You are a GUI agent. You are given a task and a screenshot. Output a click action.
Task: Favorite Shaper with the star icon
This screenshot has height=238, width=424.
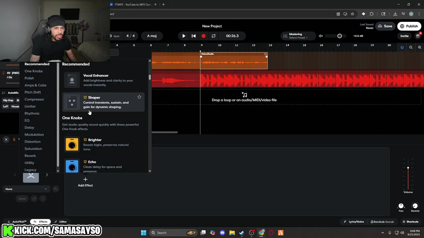coord(139,97)
